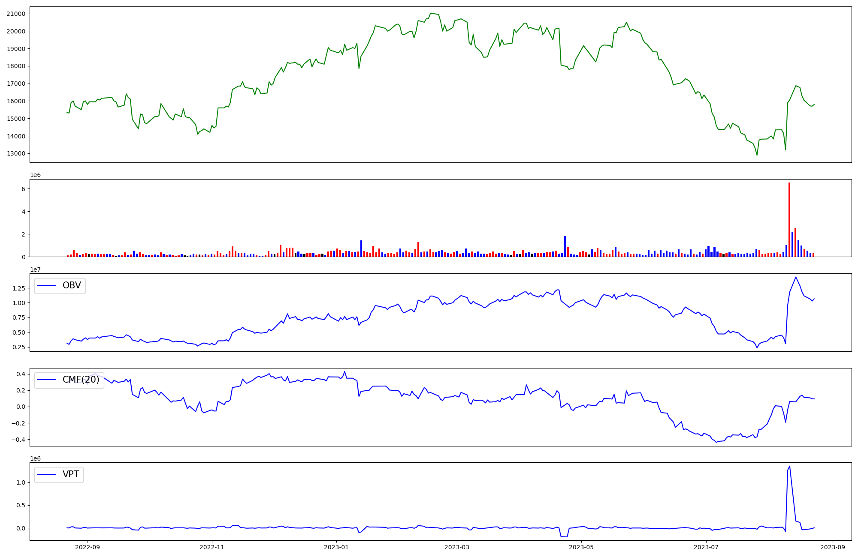Select the 2023-01 x-axis date label
Screen dimensions: 858x557
tap(336, 547)
